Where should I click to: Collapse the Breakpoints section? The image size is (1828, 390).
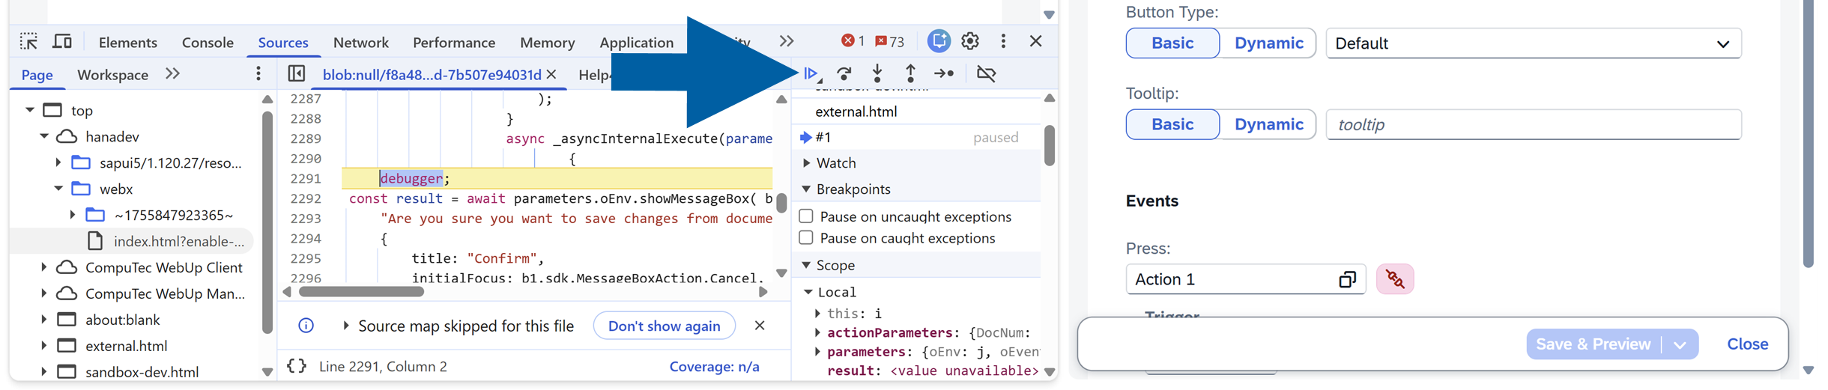click(807, 189)
